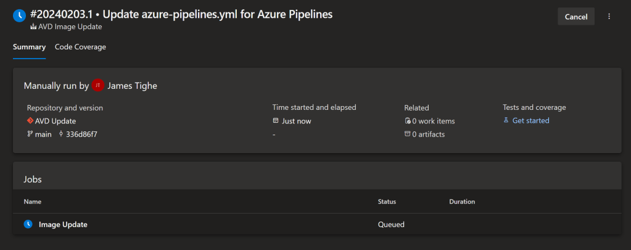Click the artifacts icon beside 0 artifacts

pyautogui.click(x=407, y=134)
